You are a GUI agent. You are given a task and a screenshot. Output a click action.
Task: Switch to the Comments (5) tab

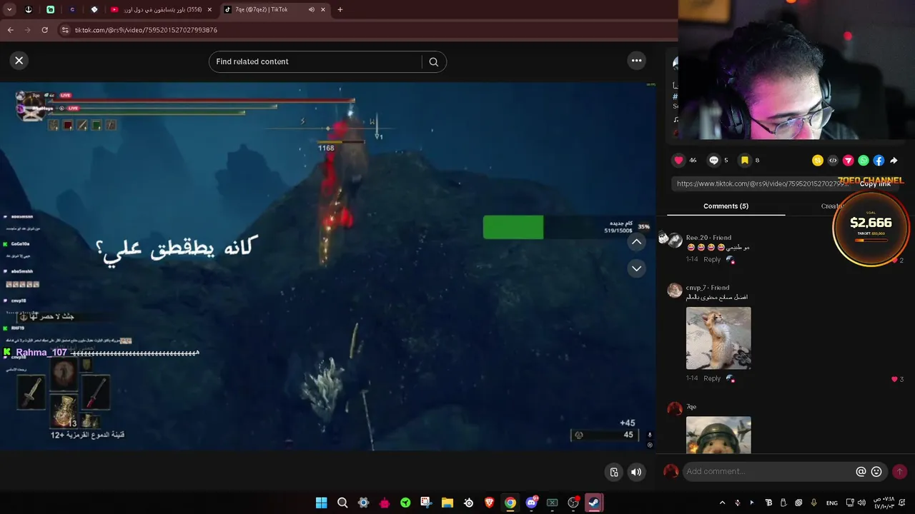point(726,206)
